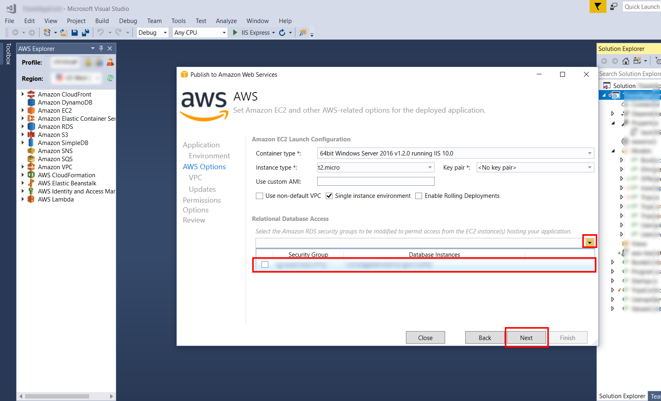Toggle Use non-default VPC checkbox

pos(259,196)
